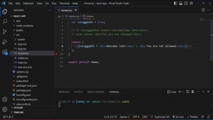Open the Help menu
This screenshot has width=213, height=120.
(x=75, y=3)
